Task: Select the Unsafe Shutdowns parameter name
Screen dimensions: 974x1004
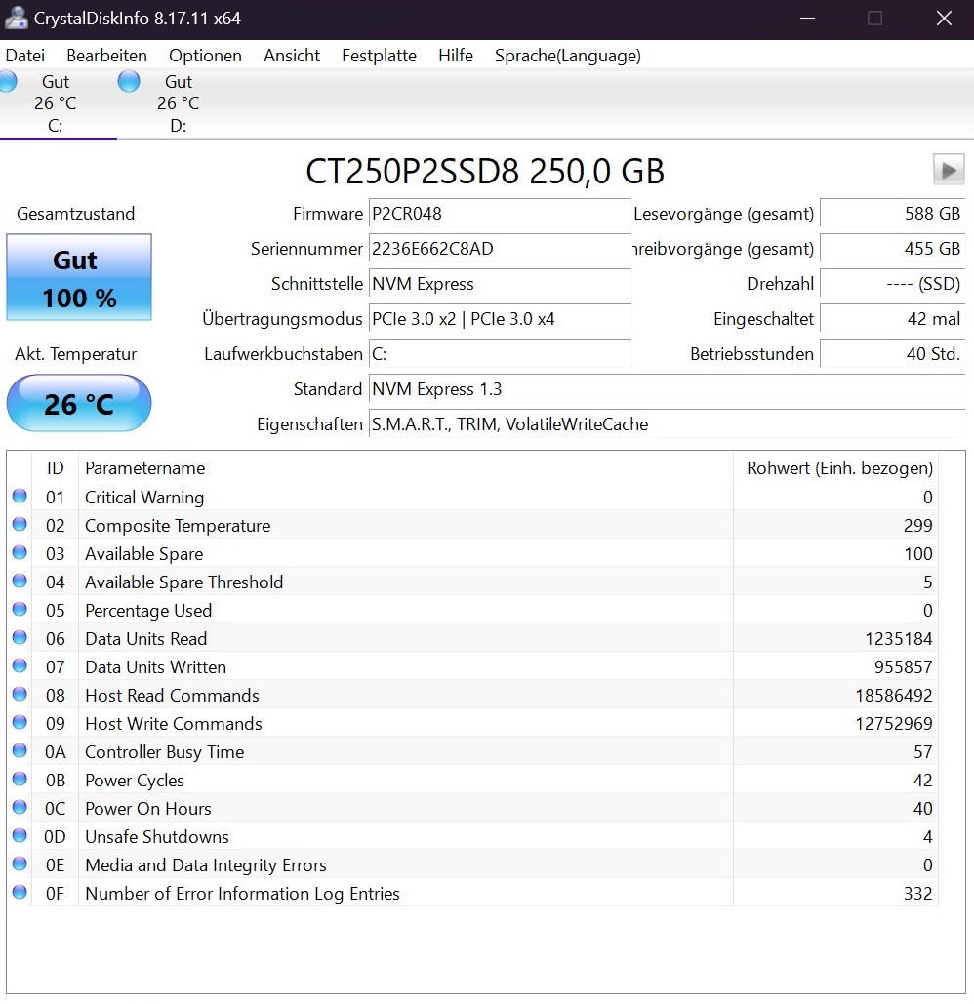Action: [157, 837]
